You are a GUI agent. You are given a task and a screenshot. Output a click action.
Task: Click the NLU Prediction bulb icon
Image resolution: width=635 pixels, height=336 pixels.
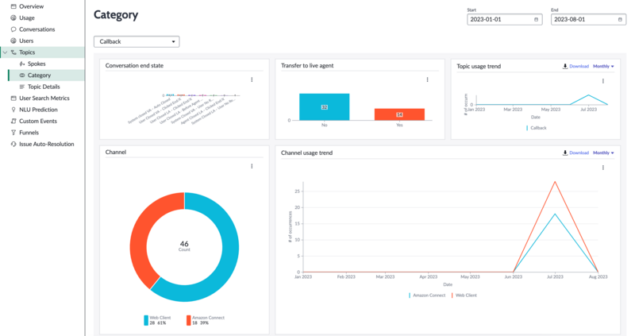click(x=13, y=110)
